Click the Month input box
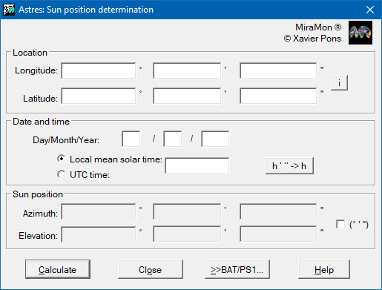Image resolution: width=382 pixels, height=290 pixels. (x=172, y=139)
